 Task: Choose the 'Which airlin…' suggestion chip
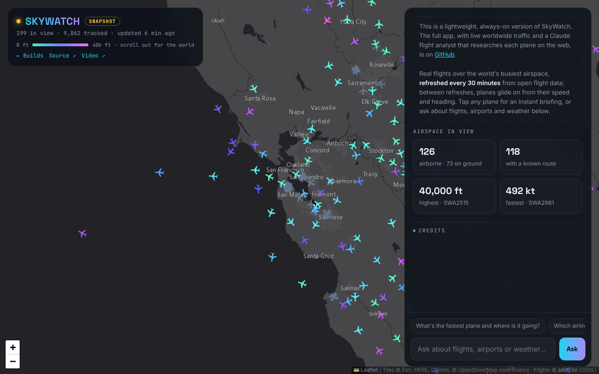tap(567, 326)
